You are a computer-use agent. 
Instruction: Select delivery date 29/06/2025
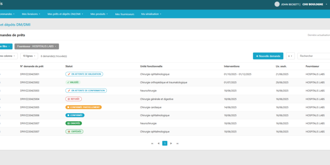pyautogui.click(x=282, y=83)
